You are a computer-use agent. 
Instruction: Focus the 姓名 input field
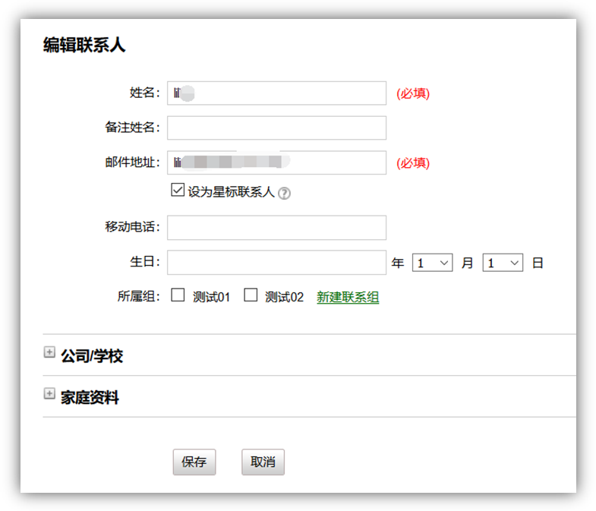tap(276, 93)
